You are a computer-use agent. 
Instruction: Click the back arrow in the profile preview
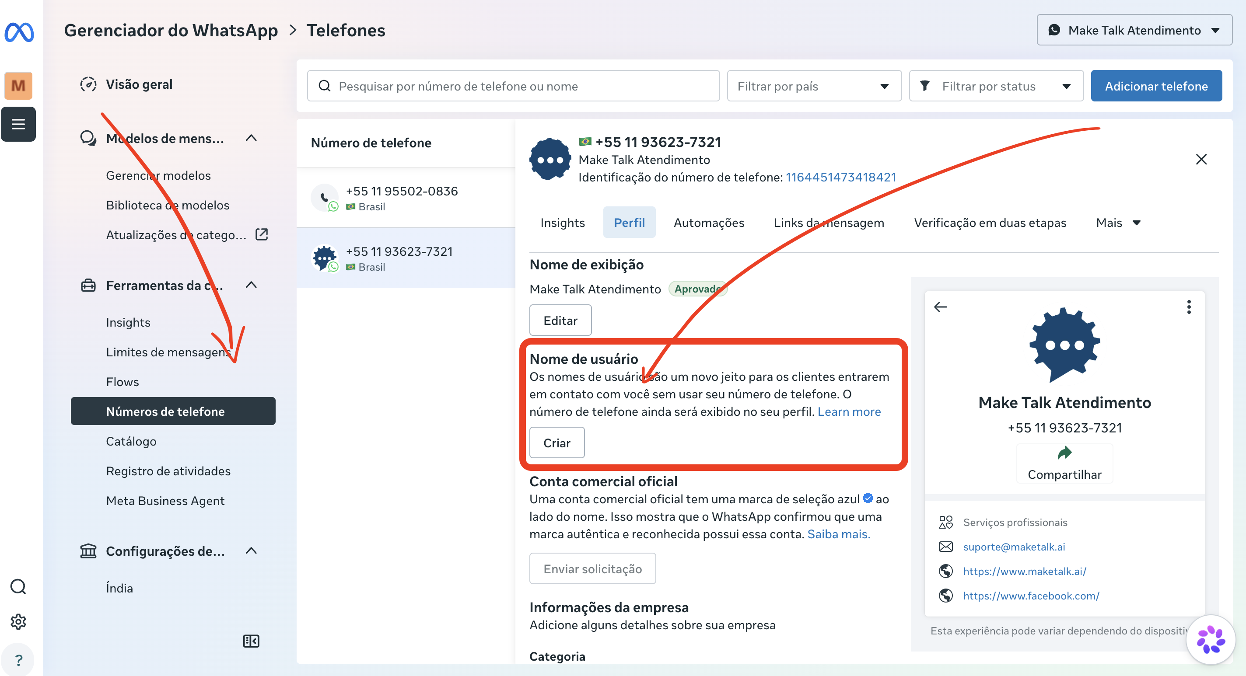[940, 307]
